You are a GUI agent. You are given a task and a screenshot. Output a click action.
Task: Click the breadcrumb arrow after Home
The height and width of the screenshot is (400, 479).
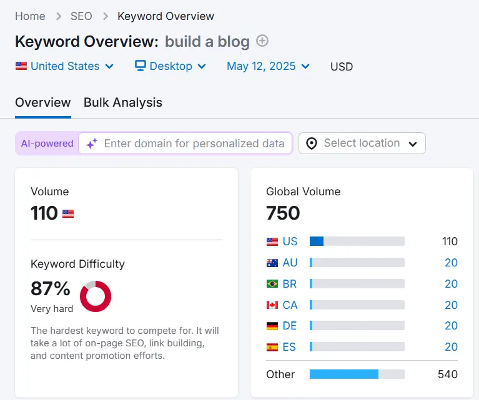tap(58, 16)
